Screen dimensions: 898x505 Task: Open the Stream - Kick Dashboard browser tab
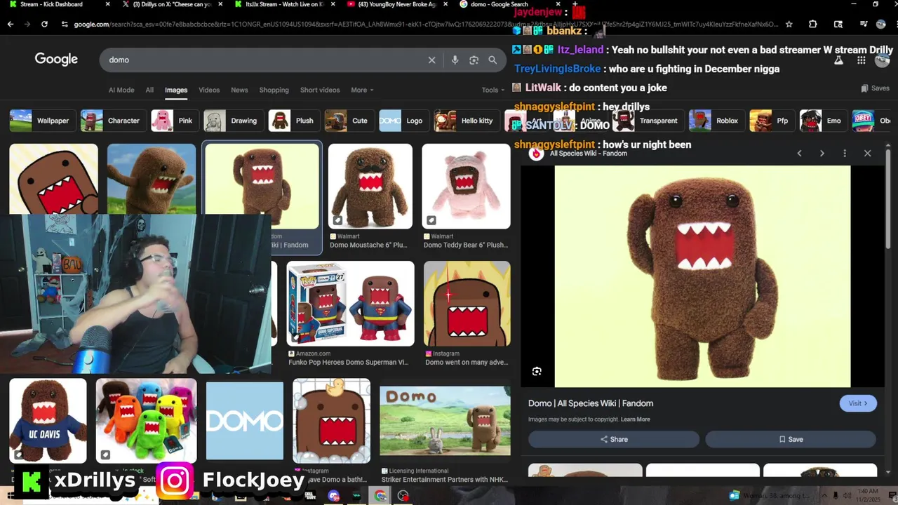60,4
